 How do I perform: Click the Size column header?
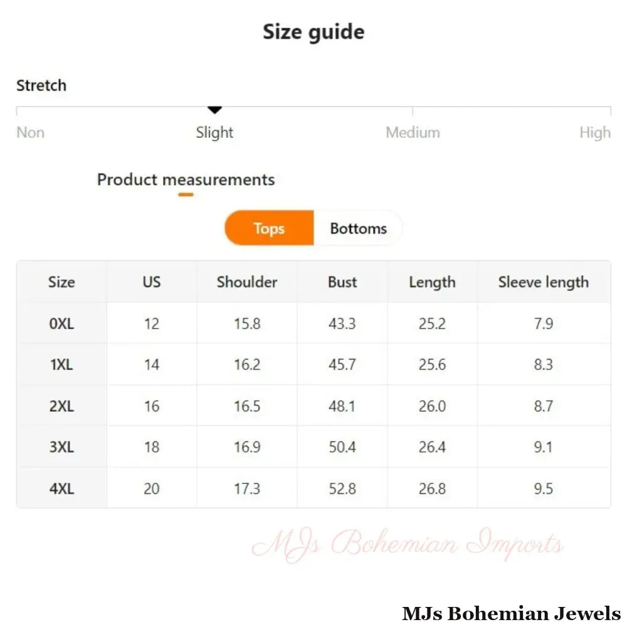pos(61,282)
